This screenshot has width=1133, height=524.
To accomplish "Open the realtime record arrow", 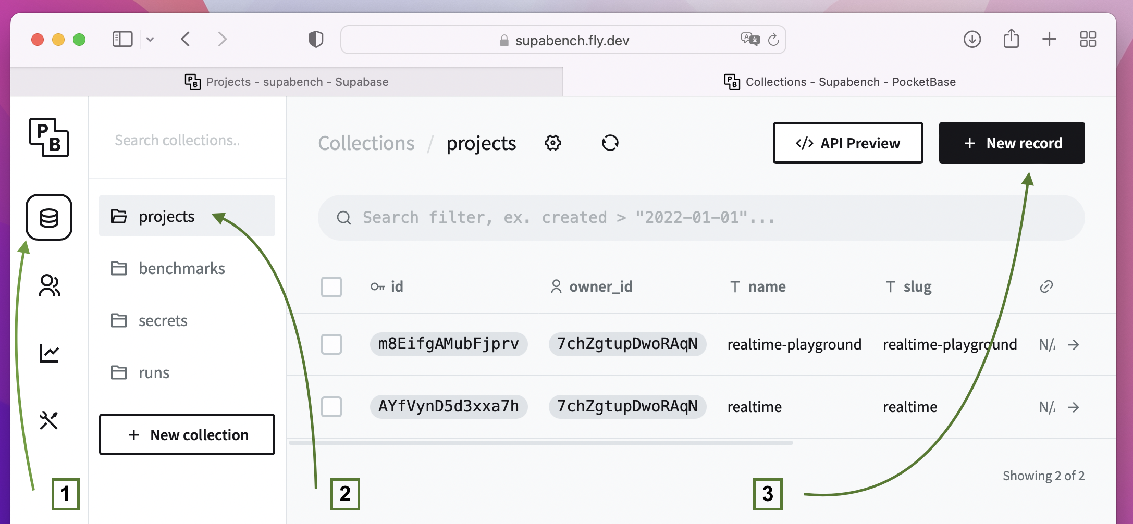I will pyautogui.click(x=1073, y=407).
